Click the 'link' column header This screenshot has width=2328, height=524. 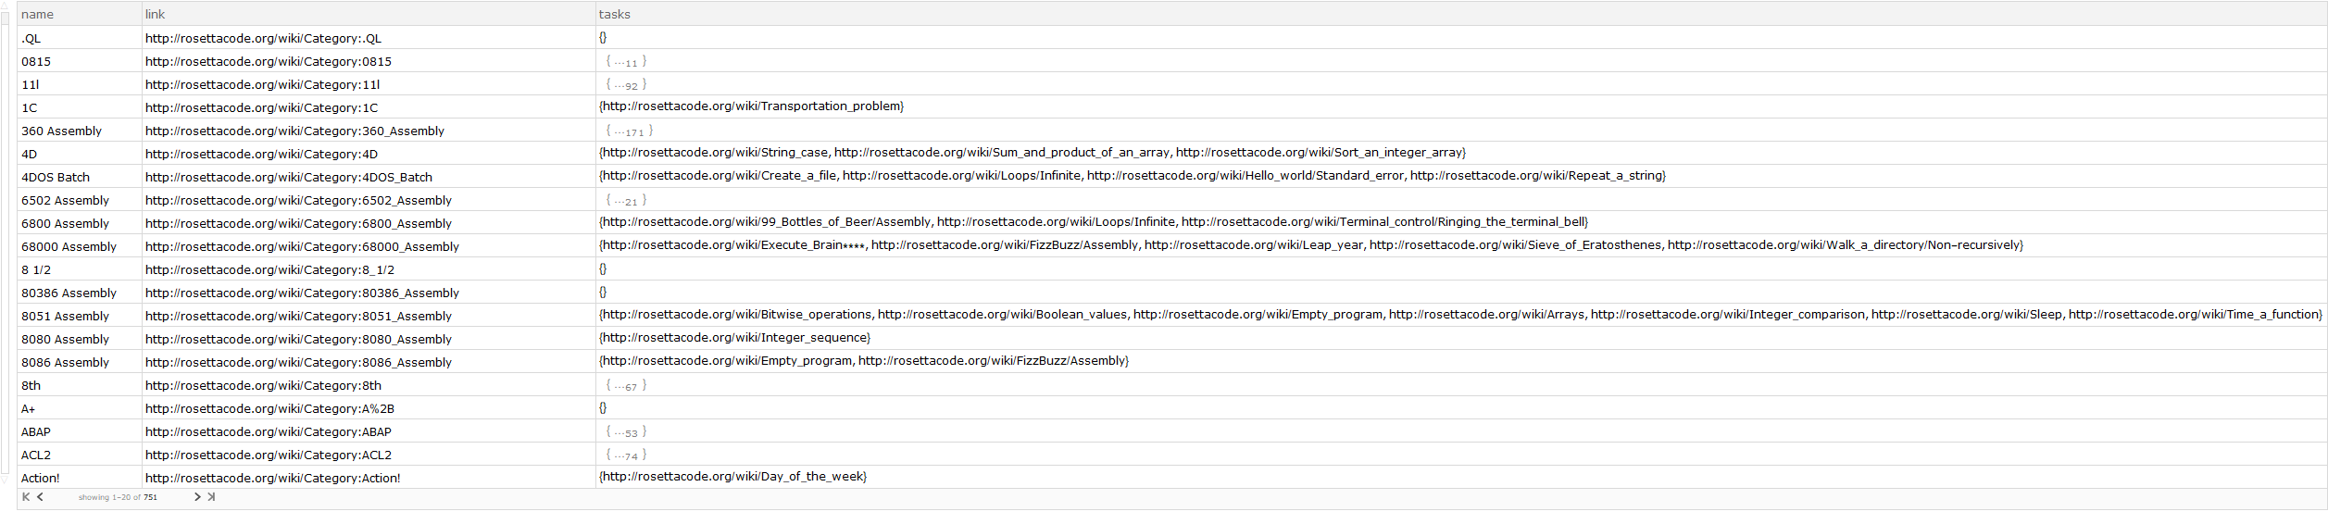[369, 14]
